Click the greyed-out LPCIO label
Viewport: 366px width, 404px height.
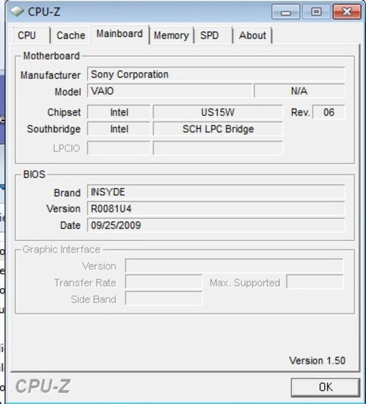(x=67, y=148)
